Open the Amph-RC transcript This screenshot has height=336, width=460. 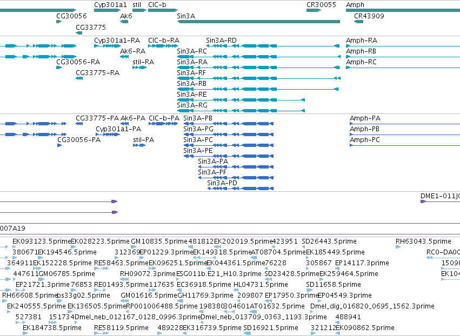pyautogui.click(x=403, y=68)
